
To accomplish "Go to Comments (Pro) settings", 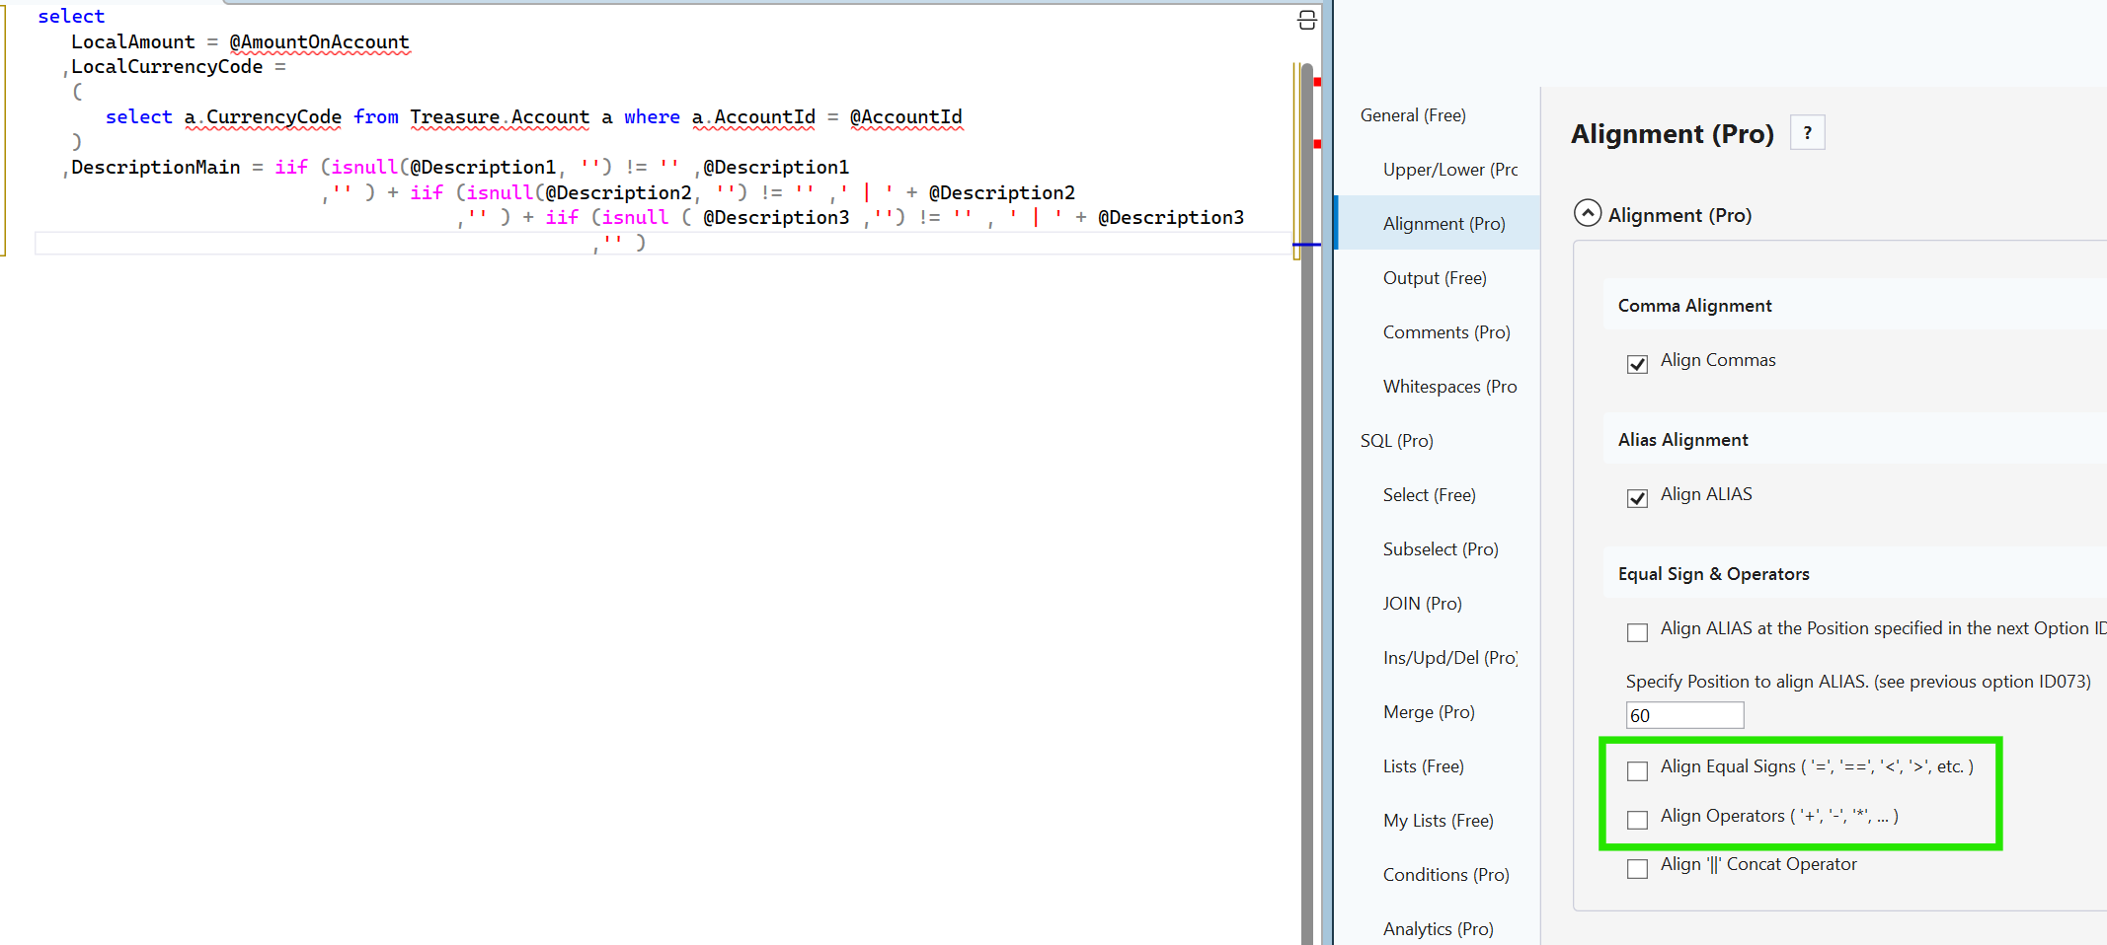I will [x=1445, y=332].
